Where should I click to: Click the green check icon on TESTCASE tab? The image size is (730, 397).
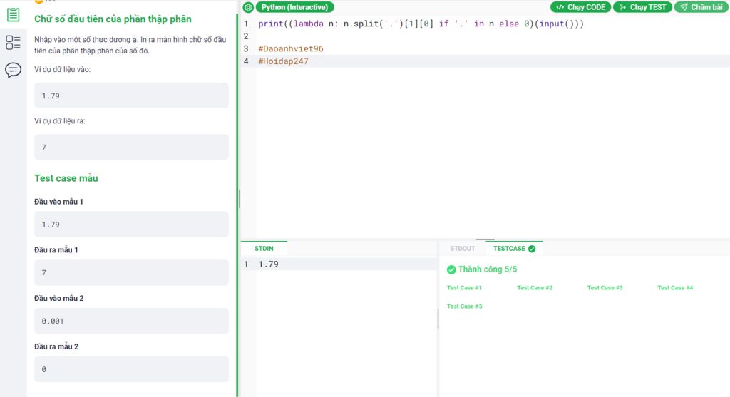point(532,249)
